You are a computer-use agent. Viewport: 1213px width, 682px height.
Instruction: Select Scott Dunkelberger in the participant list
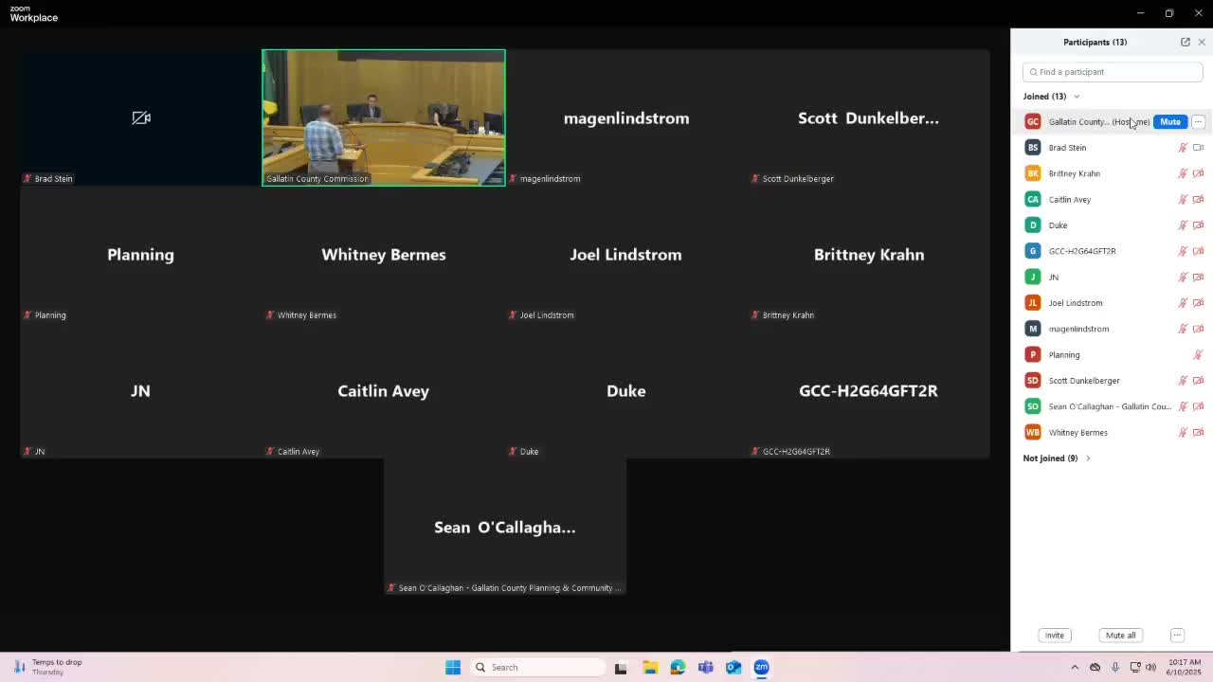(x=1083, y=381)
